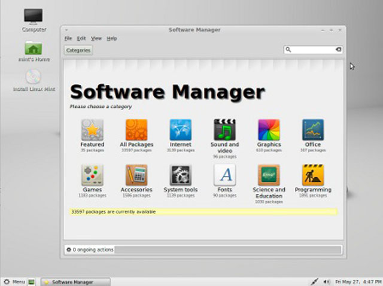The image size is (383, 286).
Task: Open the All Packages orange gear icon
Action: [x=136, y=130]
